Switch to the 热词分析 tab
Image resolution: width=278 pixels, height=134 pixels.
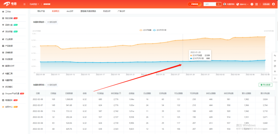[107, 11]
